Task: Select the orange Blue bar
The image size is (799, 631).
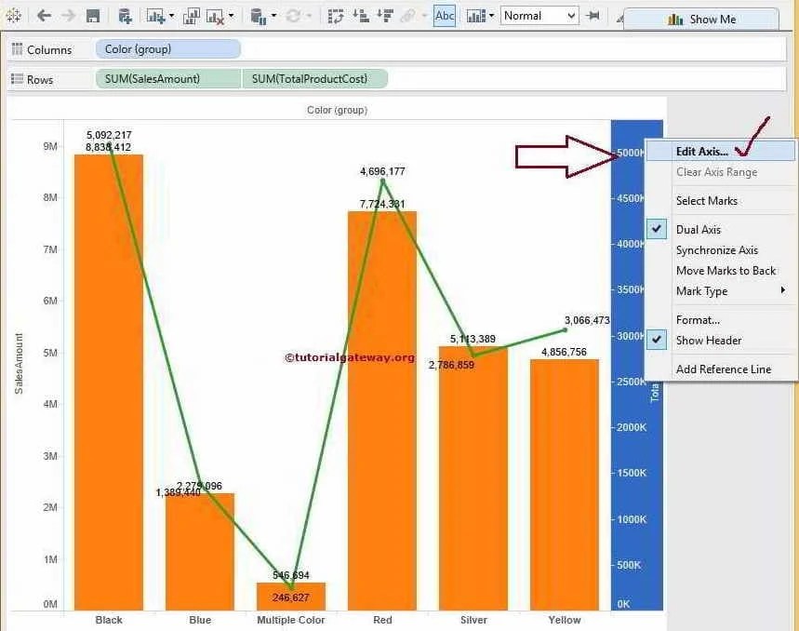Action: tap(200, 552)
